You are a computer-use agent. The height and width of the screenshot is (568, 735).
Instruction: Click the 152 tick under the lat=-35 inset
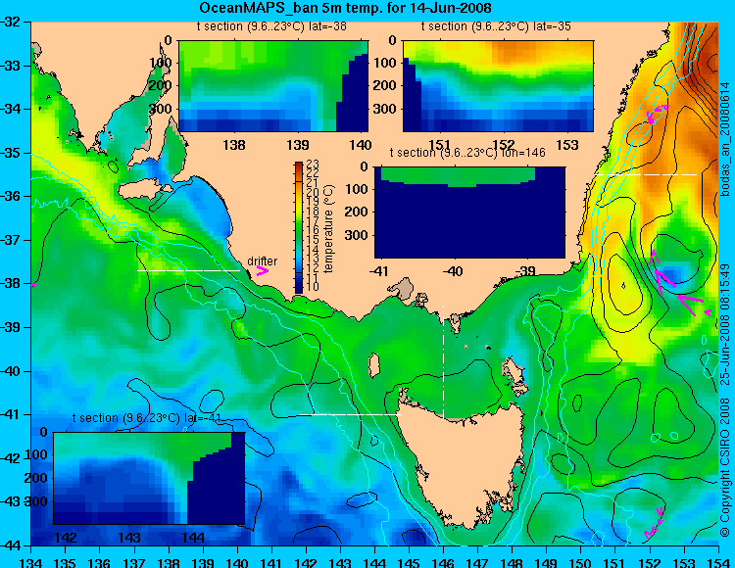click(x=504, y=145)
